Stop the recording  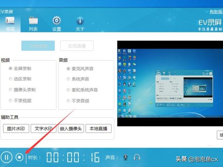pyautogui.click(x=20, y=157)
